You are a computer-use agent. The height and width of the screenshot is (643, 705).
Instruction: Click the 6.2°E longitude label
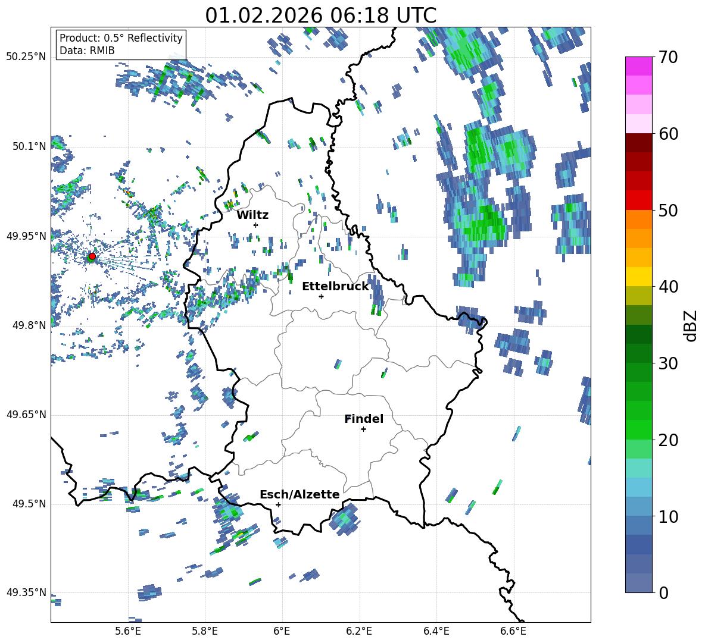(x=359, y=631)
